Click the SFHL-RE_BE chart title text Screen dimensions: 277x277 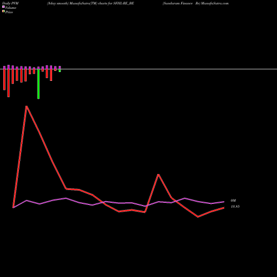(x=90, y=3)
